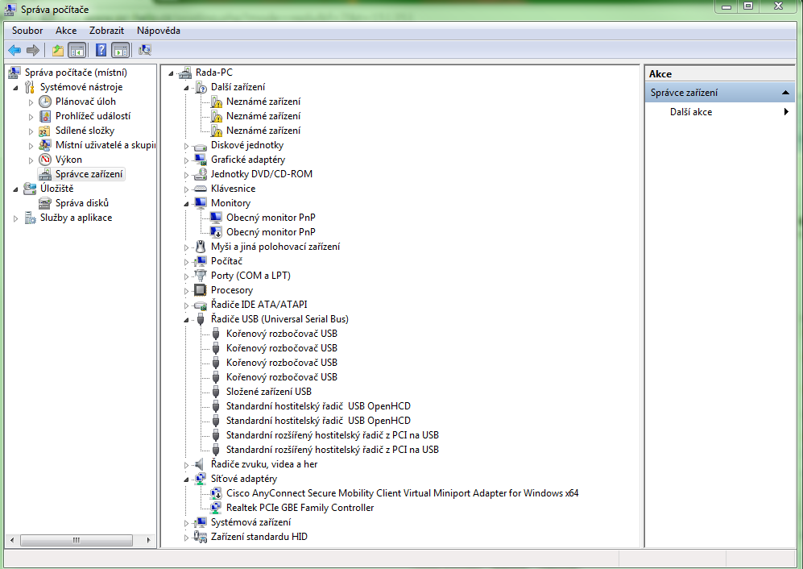Open the Zobrazit menu
This screenshot has height=569, width=803.
tap(106, 31)
